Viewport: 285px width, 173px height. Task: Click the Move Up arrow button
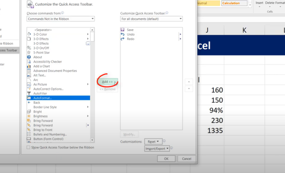[x=189, y=82]
